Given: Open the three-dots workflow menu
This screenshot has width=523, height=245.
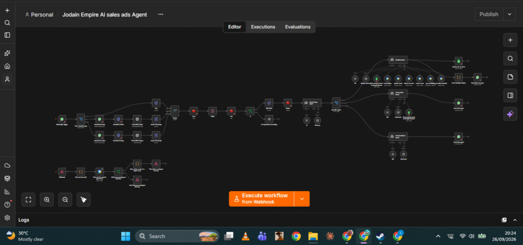Looking at the screenshot, I should coord(161,14).
